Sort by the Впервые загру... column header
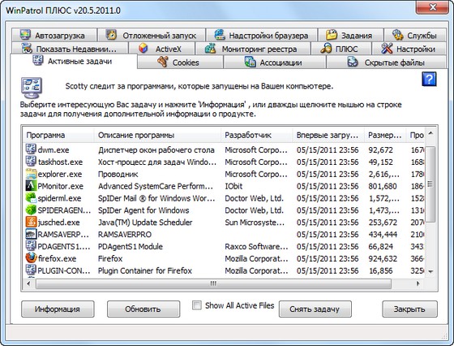The width and height of the screenshot is (454, 346). (328, 135)
